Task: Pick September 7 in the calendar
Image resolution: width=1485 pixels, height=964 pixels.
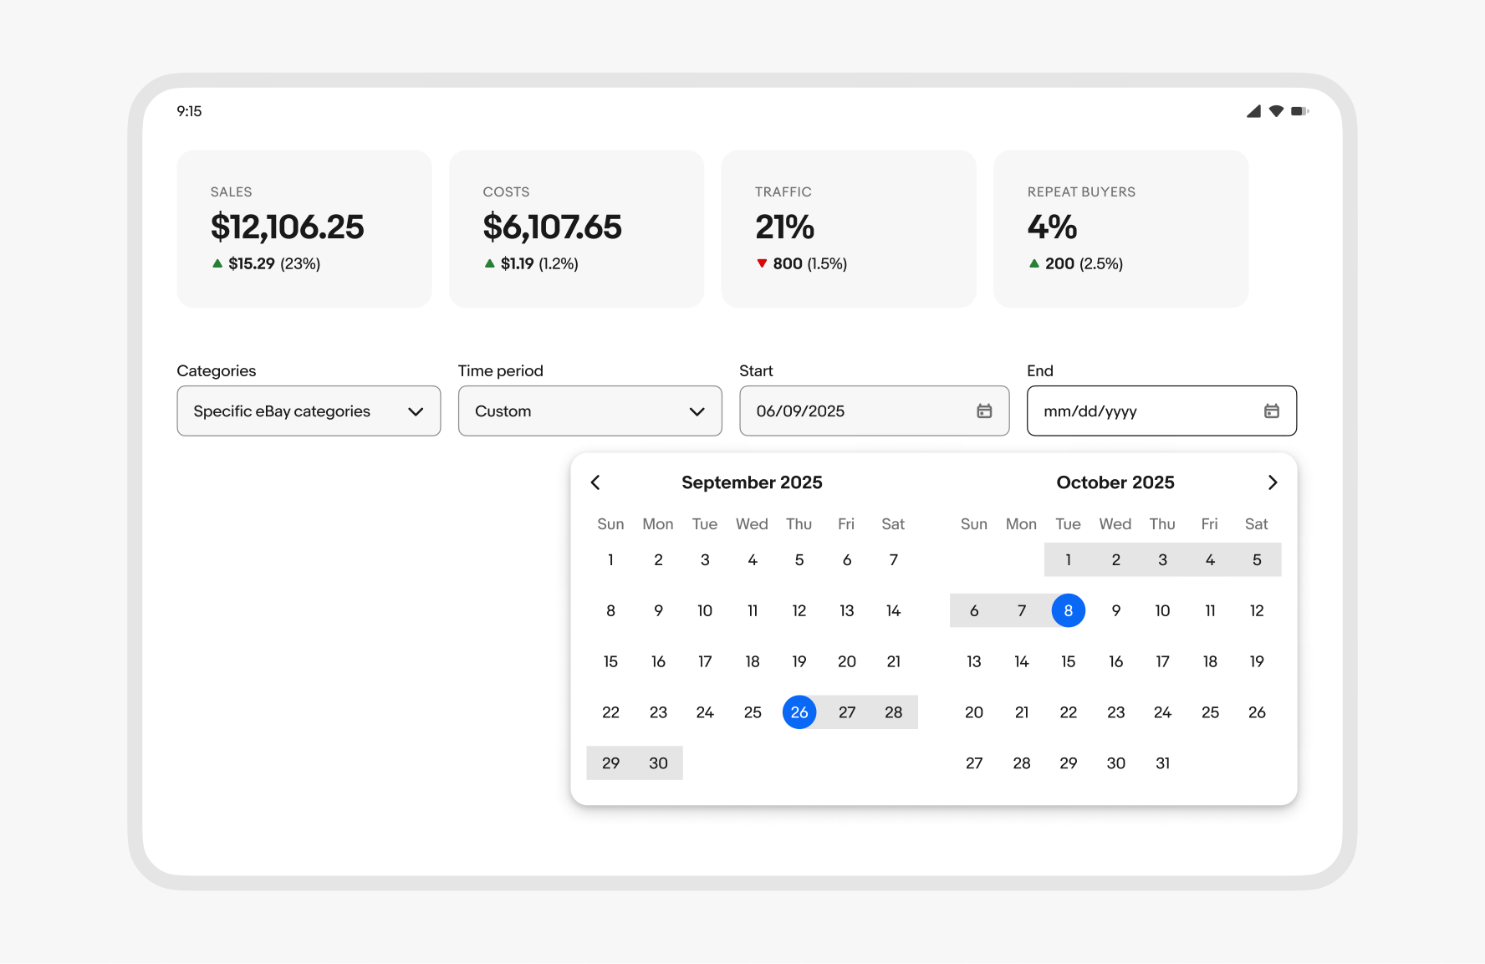Action: click(894, 560)
